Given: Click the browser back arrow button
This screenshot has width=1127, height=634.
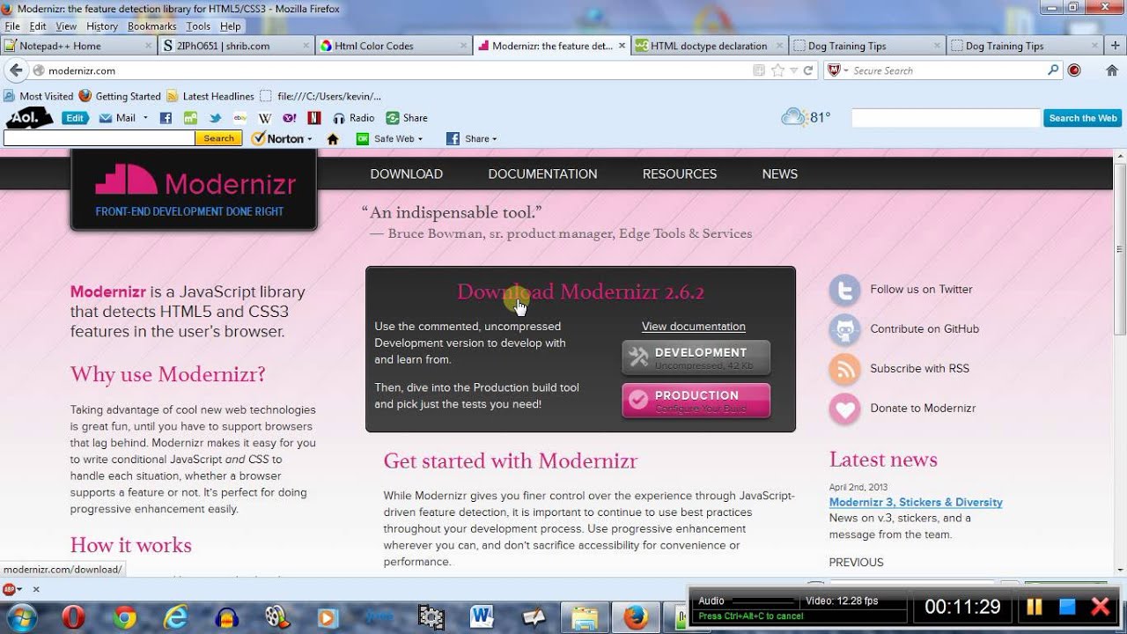Looking at the screenshot, I should click(16, 70).
